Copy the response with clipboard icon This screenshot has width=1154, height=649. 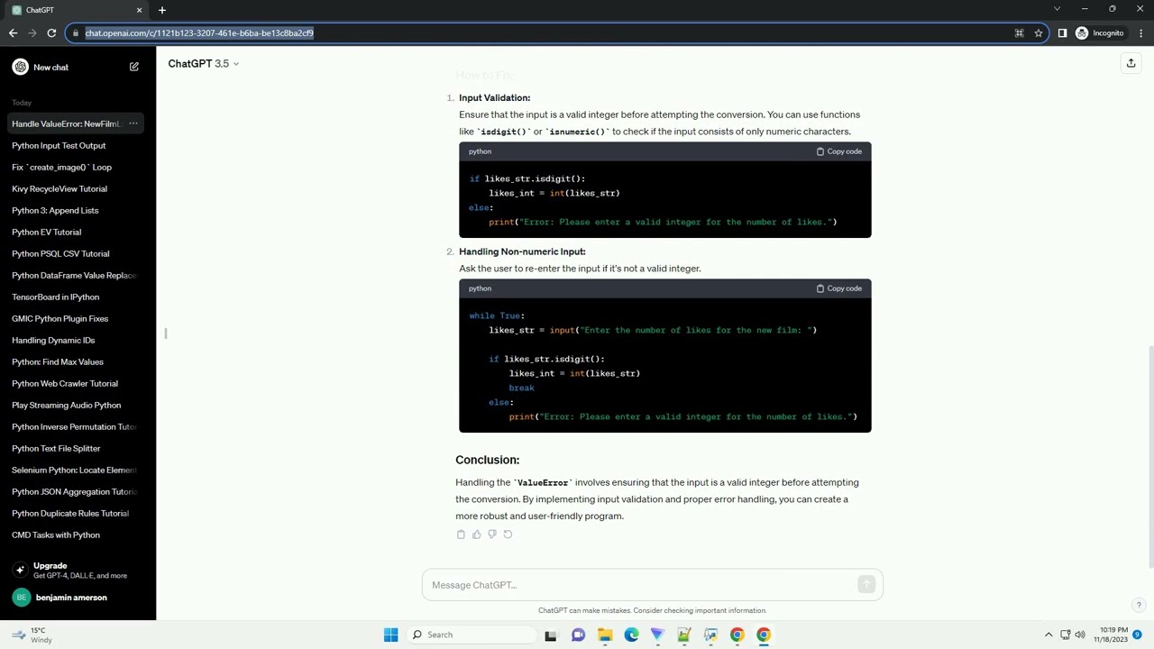point(461,535)
